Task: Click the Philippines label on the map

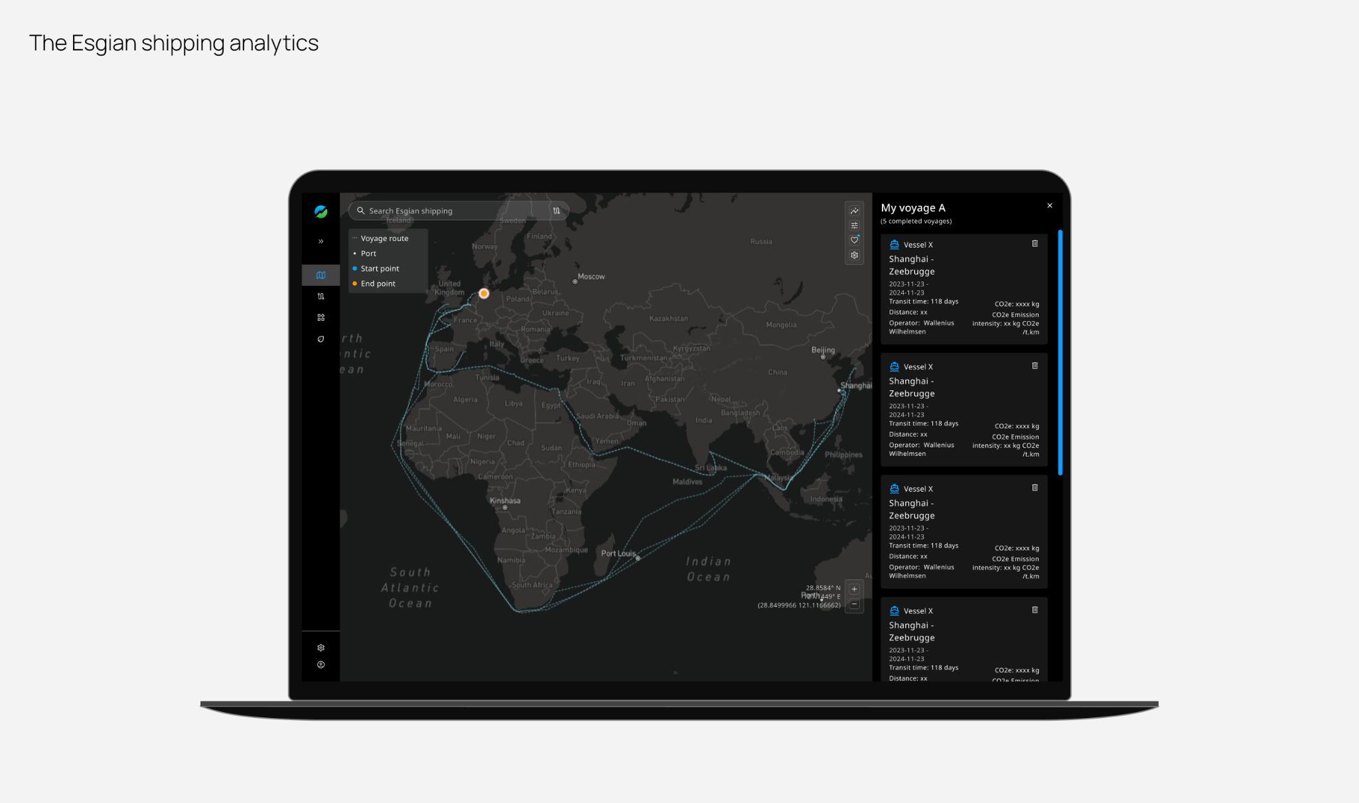Action: pyautogui.click(x=843, y=455)
